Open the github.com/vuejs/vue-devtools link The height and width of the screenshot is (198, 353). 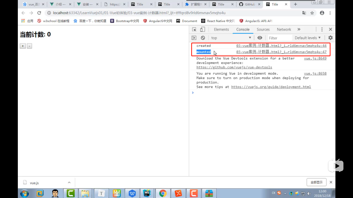pos(234,67)
